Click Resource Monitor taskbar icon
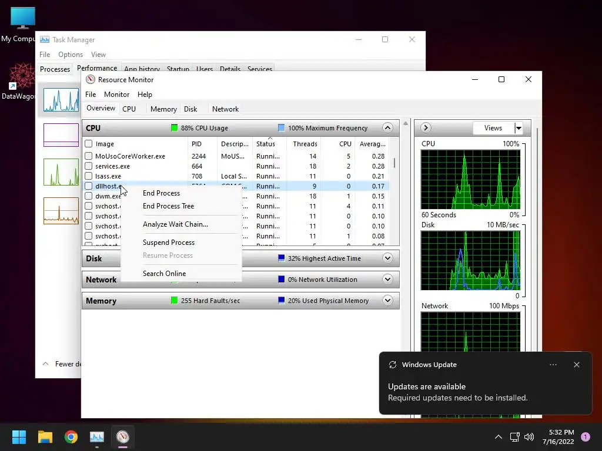Viewport: 602px width, 451px height. [123, 437]
